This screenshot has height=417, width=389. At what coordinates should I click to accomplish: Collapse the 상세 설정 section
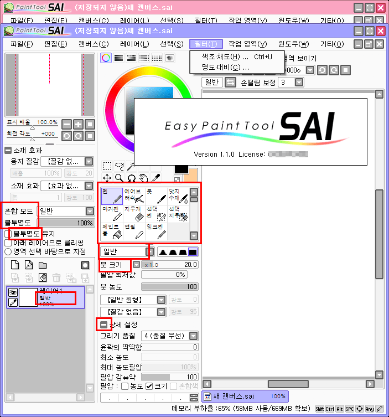point(103,325)
